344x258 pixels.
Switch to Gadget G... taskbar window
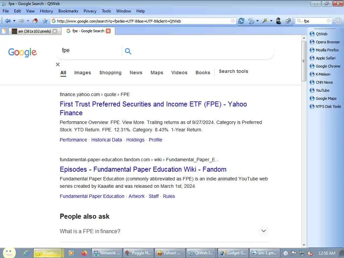point(234,253)
